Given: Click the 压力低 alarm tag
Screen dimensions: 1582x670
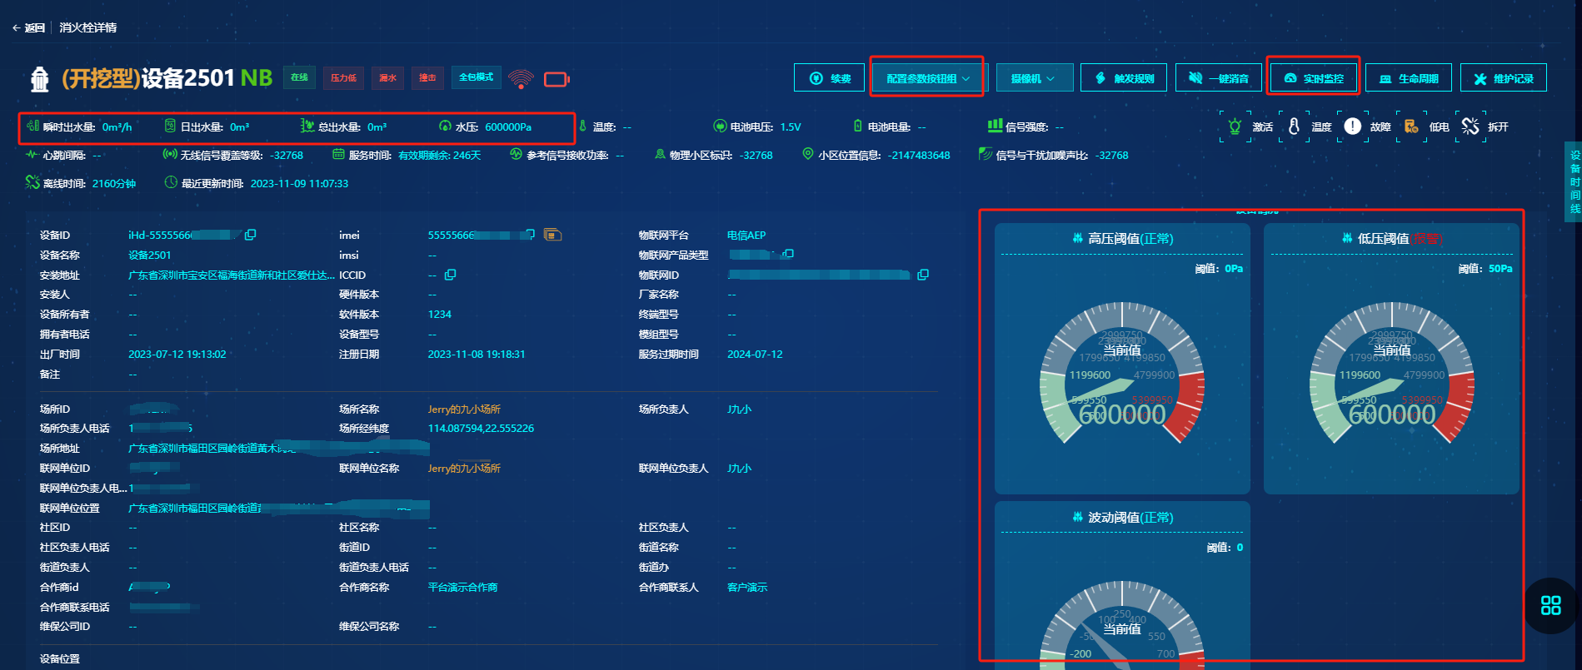Looking at the screenshot, I should (343, 77).
